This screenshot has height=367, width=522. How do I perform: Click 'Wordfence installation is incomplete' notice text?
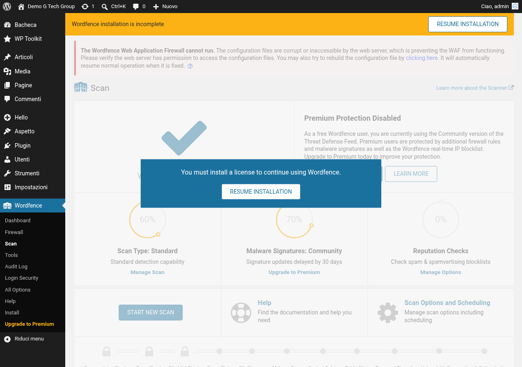118,24
